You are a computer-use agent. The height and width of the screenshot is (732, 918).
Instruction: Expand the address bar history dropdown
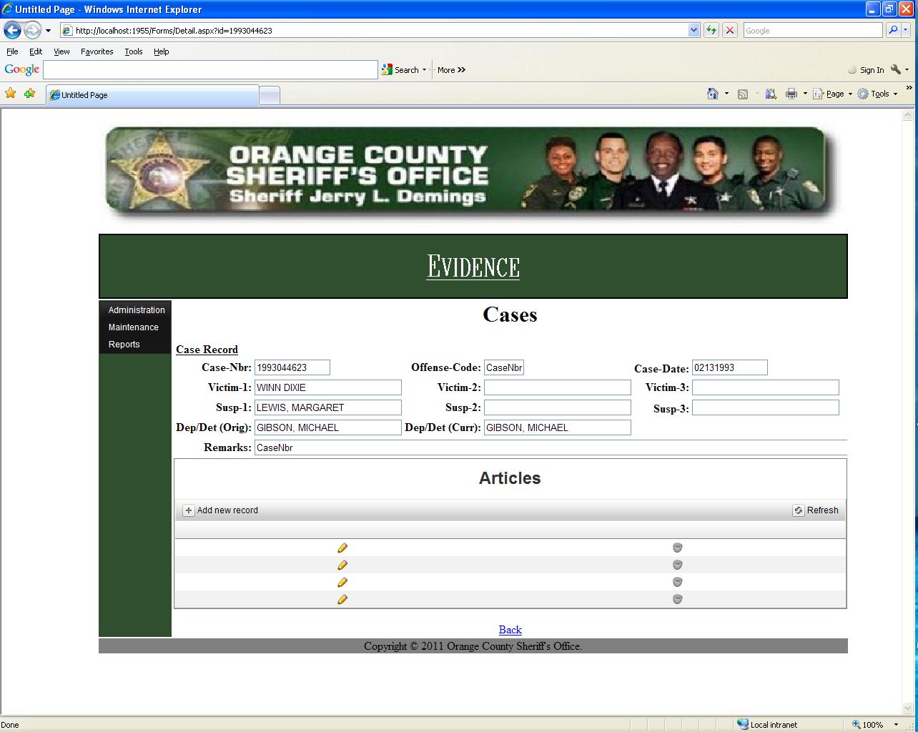[694, 31]
